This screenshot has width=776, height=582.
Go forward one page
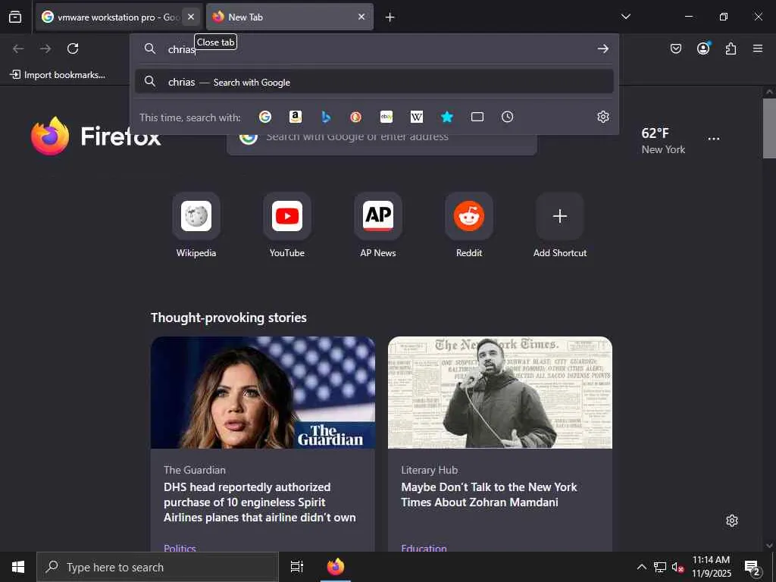pos(45,48)
